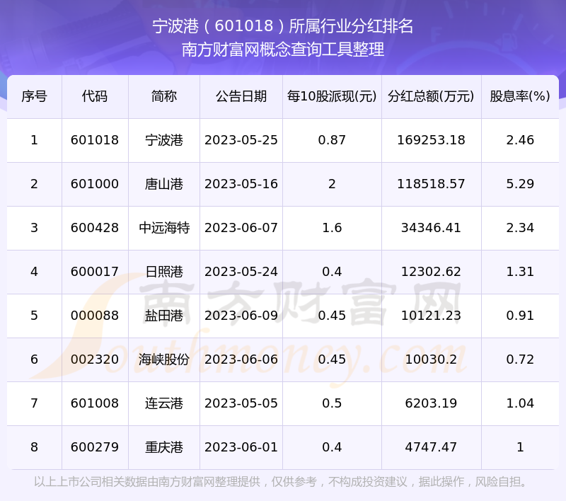Image resolution: width=566 pixels, height=501 pixels.
Task: Click the 分红总额(万元) column header
Action: point(431,96)
